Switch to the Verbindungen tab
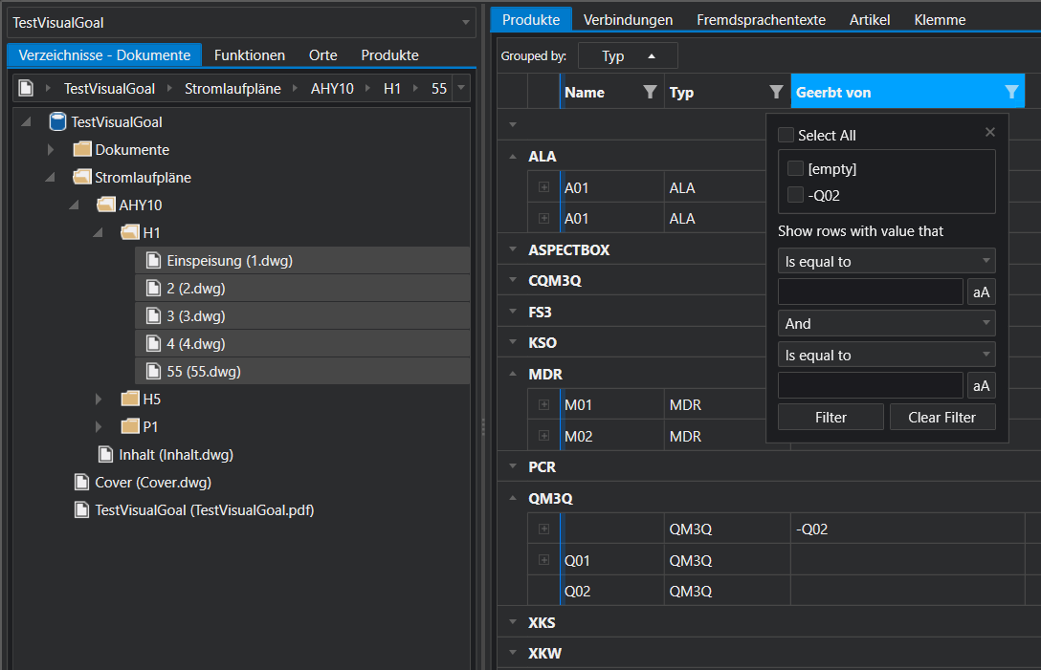The image size is (1041, 670). click(628, 19)
